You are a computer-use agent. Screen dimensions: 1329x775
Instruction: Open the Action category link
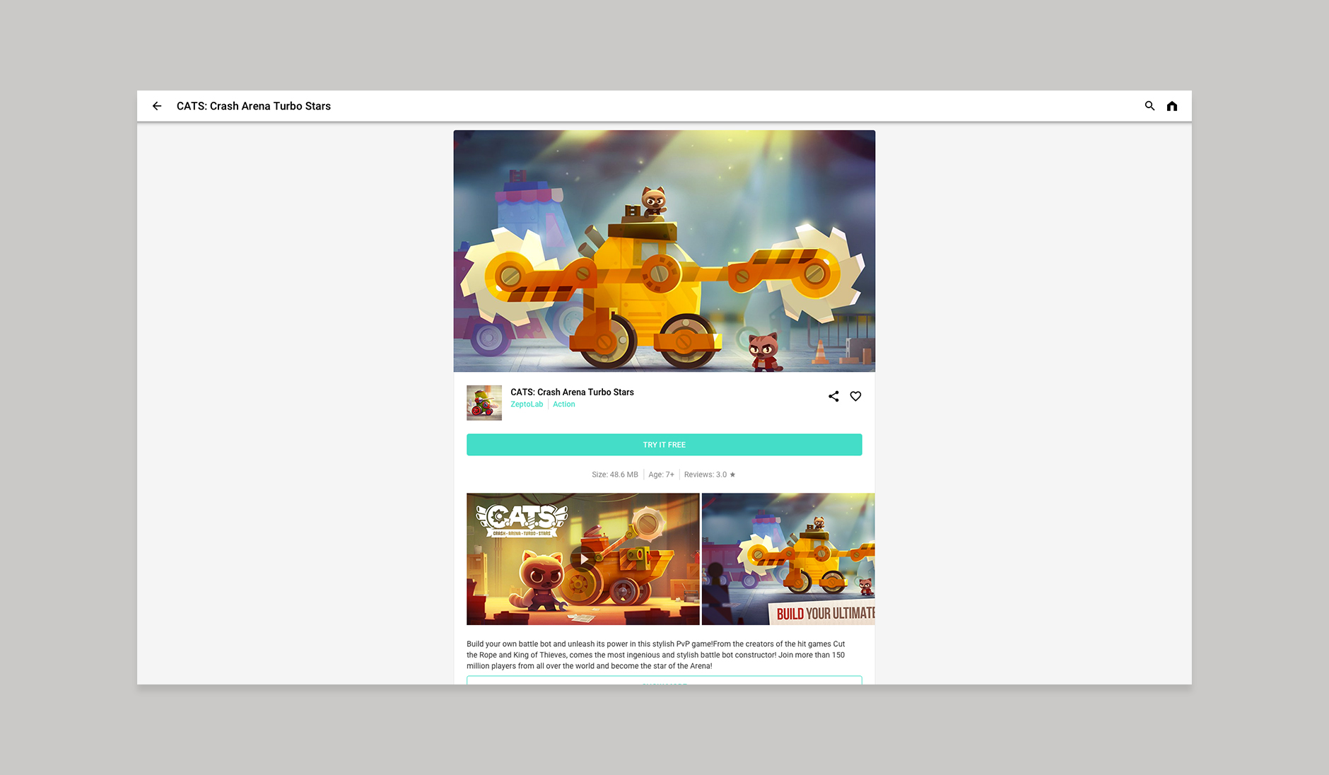[x=564, y=404]
